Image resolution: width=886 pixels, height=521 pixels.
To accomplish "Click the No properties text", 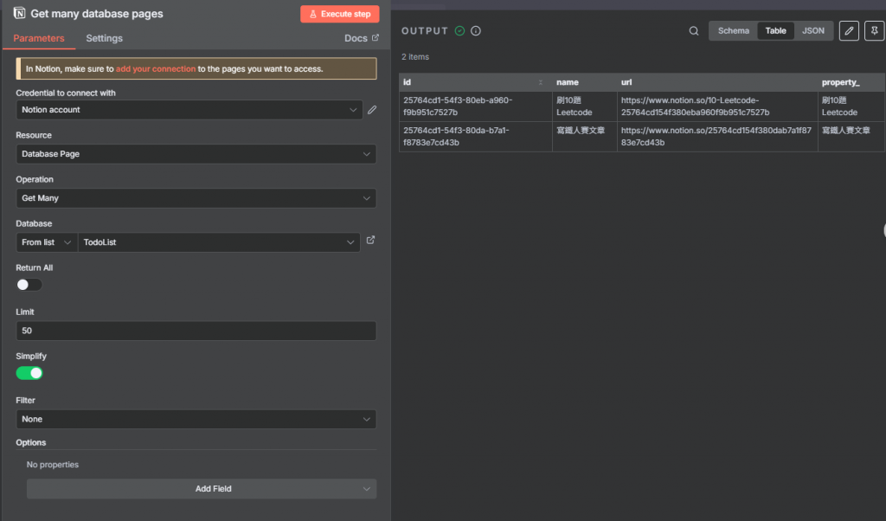I will (53, 465).
